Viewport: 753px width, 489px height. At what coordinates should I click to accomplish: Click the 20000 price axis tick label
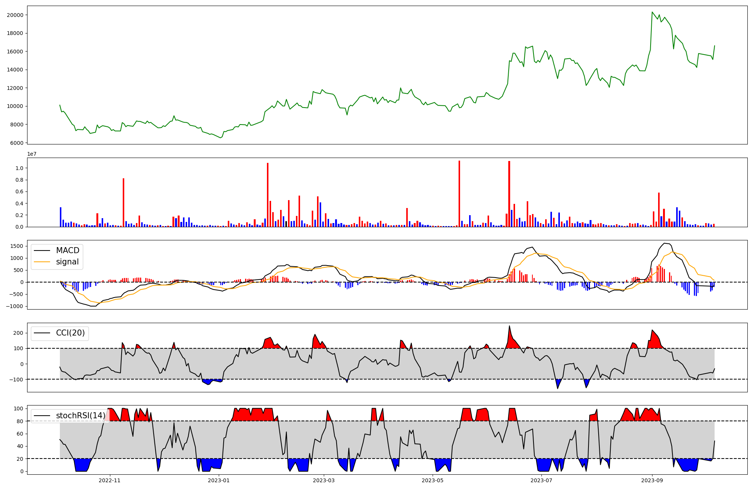click(x=15, y=15)
